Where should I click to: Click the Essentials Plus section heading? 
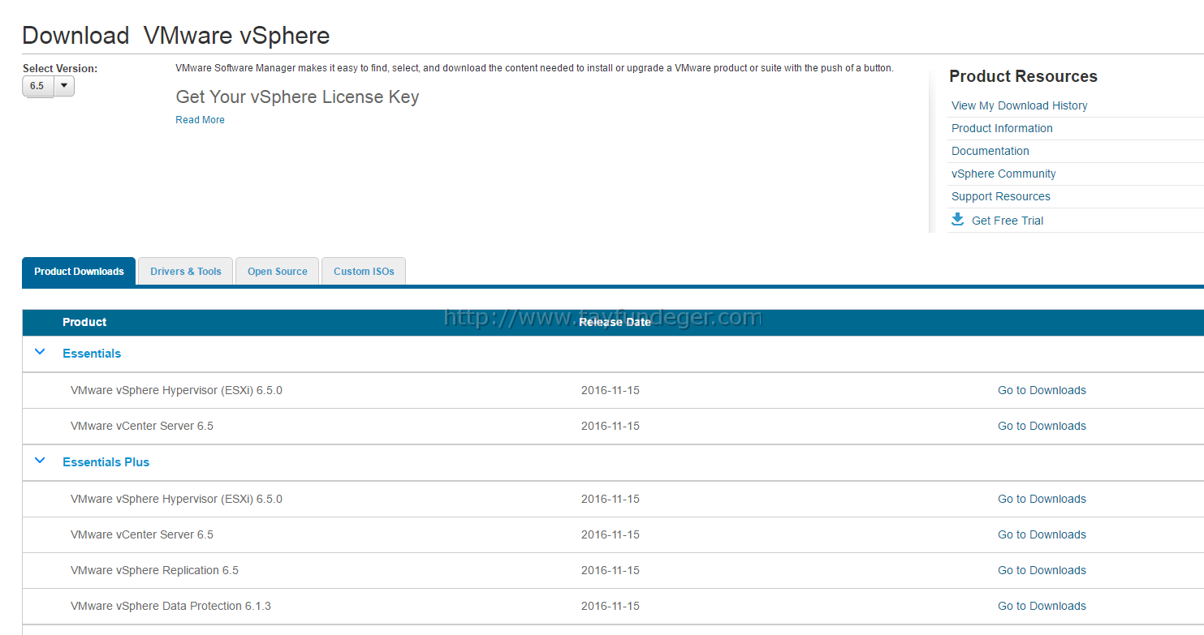click(x=106, y=462)
